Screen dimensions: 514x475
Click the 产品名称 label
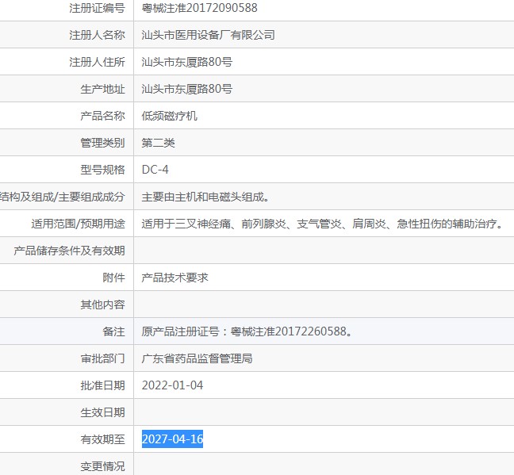(x=102, y=116)
